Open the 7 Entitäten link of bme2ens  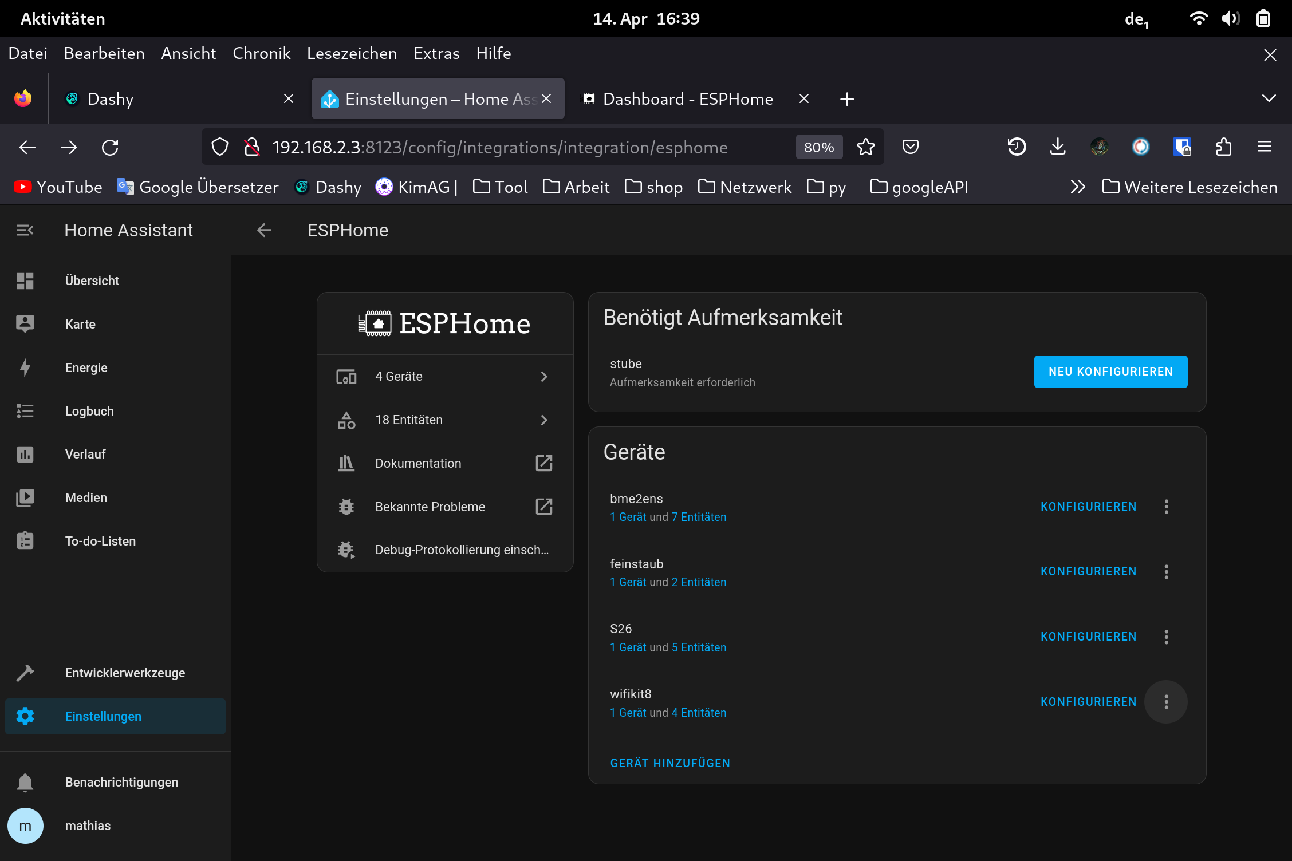pos(699,517)
